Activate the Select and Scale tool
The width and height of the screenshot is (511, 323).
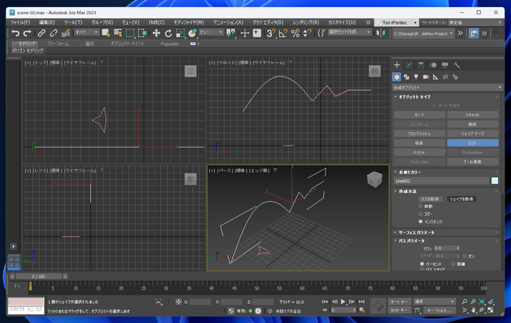(x=180, y=33)
